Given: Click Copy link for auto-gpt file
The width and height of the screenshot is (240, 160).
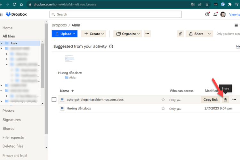Looking at the screenshot, I should tap(211, 100).
